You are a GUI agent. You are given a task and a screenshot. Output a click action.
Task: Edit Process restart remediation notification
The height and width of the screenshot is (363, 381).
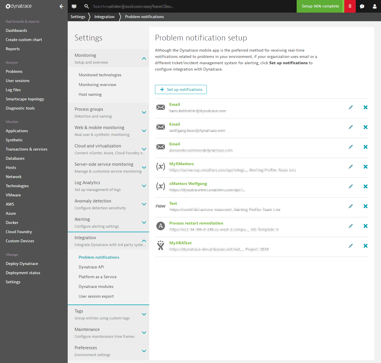coord(351,226)
